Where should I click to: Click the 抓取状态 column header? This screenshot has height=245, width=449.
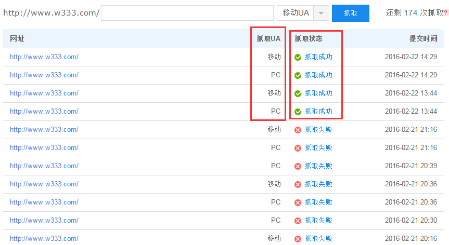[x=309, y=38]
